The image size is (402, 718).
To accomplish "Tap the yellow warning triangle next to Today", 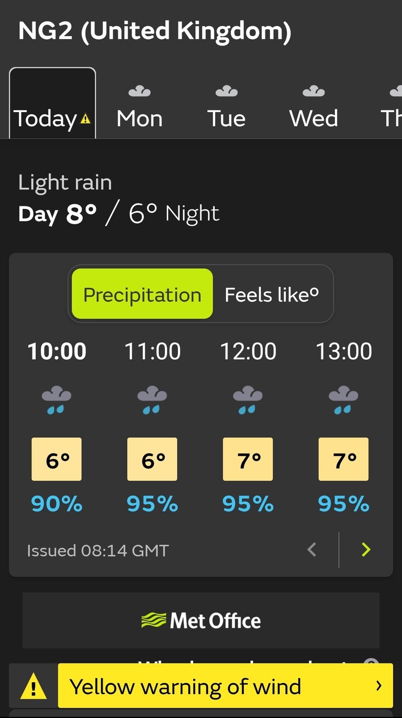I will point(85,119).
